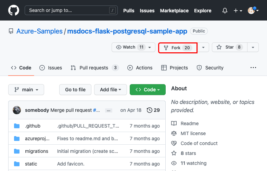Open the green Code dropdown
267x171 pixels.
tap(148, 90)
